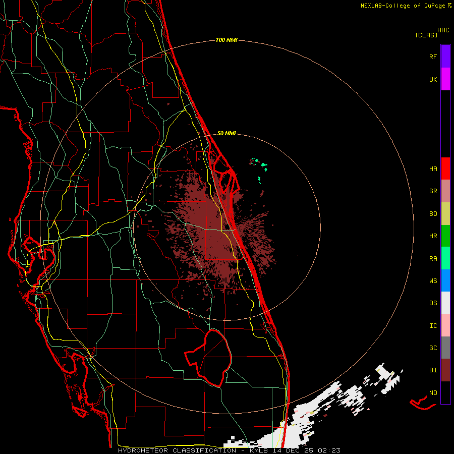The width and height of the screenshot is (454, 454).
Task: Click the green rain echoes offshore
Action: click(264, 165)
